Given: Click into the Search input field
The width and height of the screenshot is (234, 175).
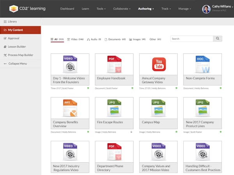Looking at the screenshot, I should coord(192,38).
